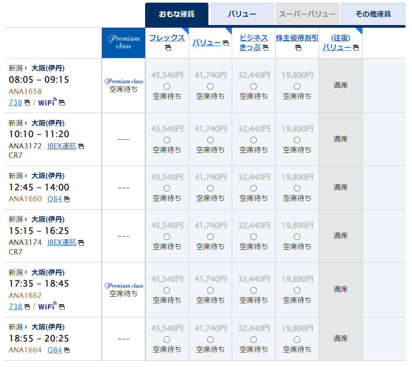Open popup icon beside Q84 on ANA1660

(67, 200)
